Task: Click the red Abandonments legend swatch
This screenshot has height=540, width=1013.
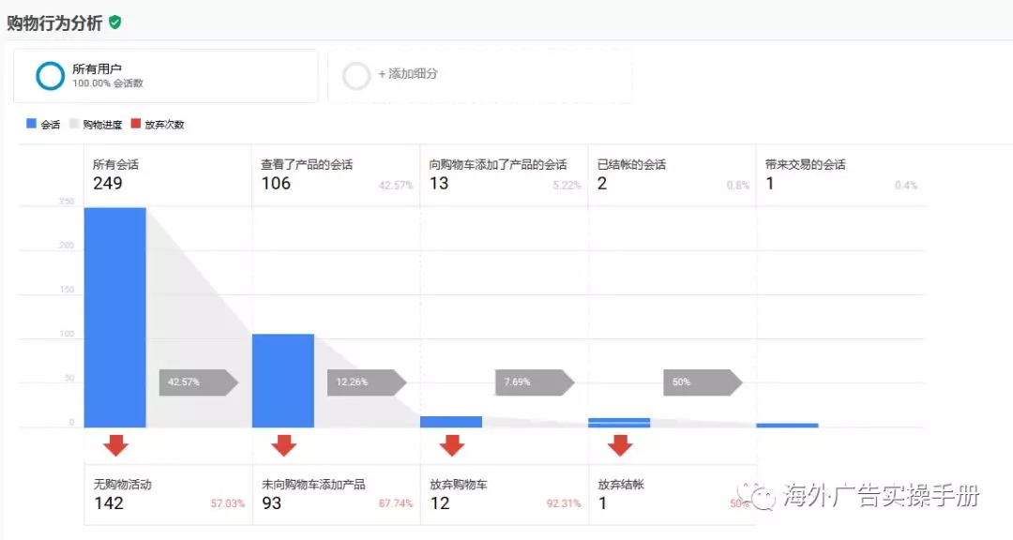Action: pyautogui.click(x=135, y=124)
